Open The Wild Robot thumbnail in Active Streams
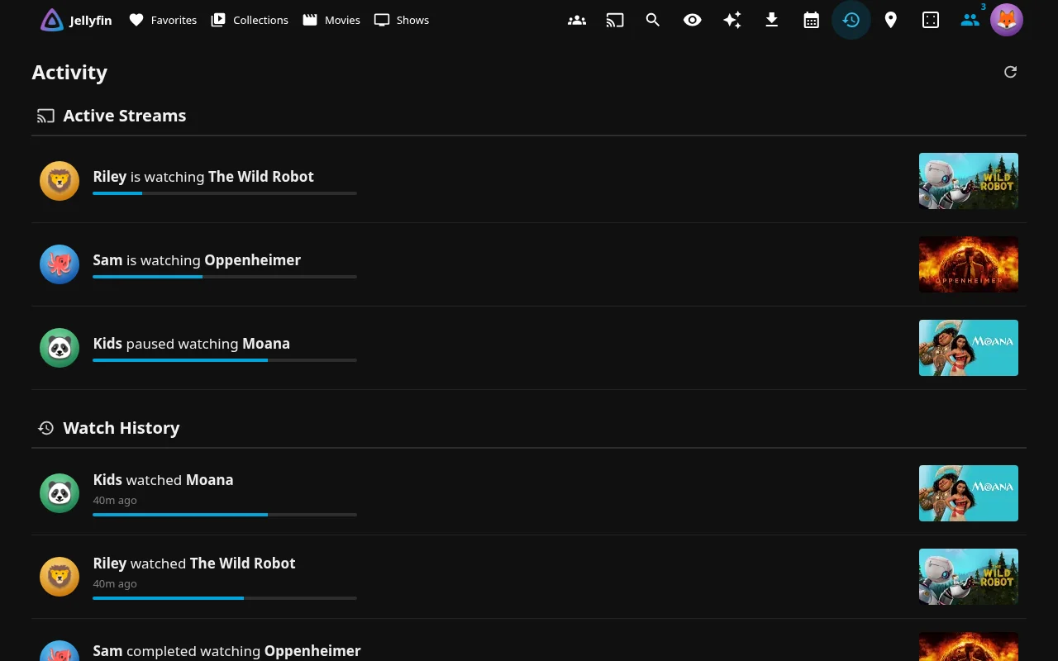 coord(969,181)
